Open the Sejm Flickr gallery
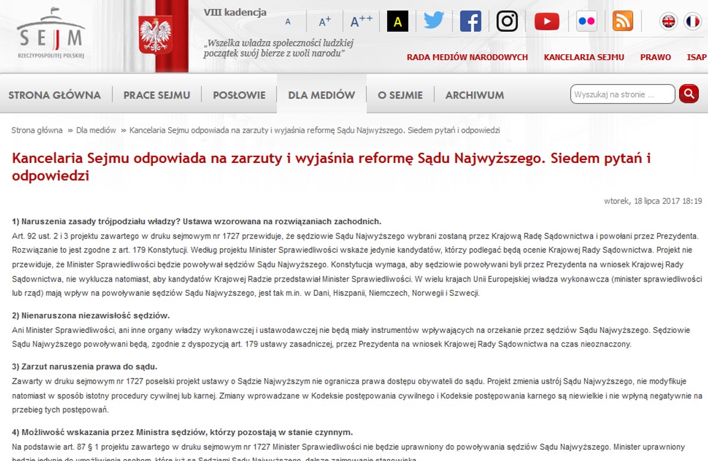 tap(586, 21)
